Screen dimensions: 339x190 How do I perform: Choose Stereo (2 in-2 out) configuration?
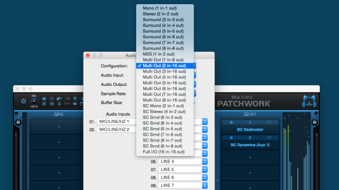click(165, 14)
